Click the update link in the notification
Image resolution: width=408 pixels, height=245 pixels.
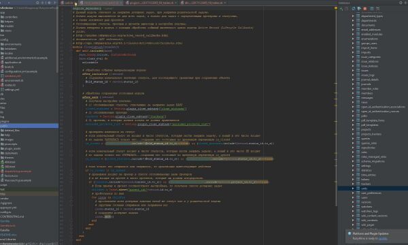coord(383,238)
